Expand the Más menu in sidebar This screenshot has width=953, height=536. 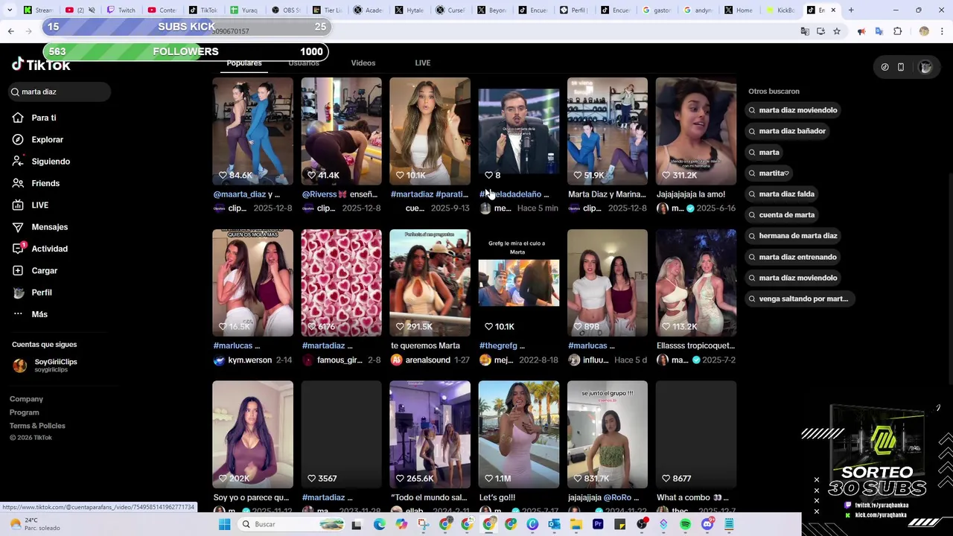click(x=30, y=314)
